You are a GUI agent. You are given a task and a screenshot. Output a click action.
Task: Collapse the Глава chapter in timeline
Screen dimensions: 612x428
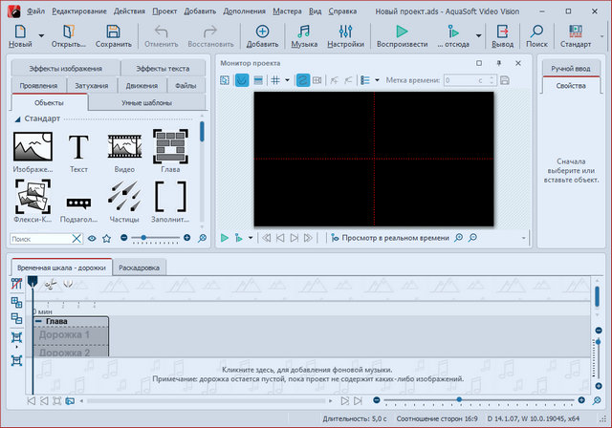pos(38,321)
